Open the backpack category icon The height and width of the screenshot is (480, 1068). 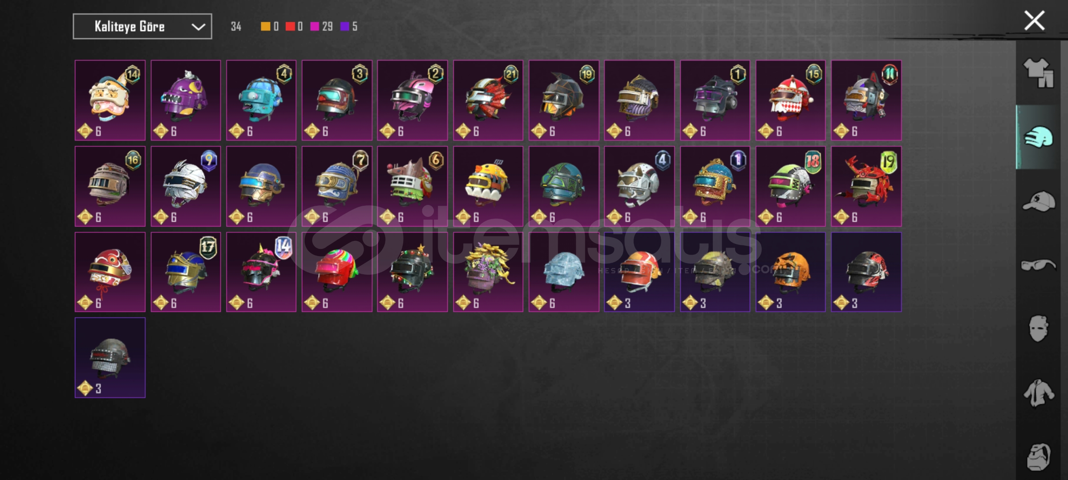click(1038, 457)
